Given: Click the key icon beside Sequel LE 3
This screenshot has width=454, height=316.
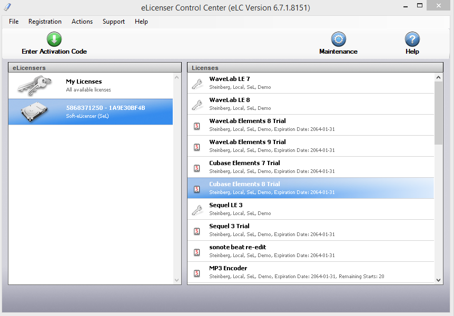Looking at the screenshot, I should [197, 210].
